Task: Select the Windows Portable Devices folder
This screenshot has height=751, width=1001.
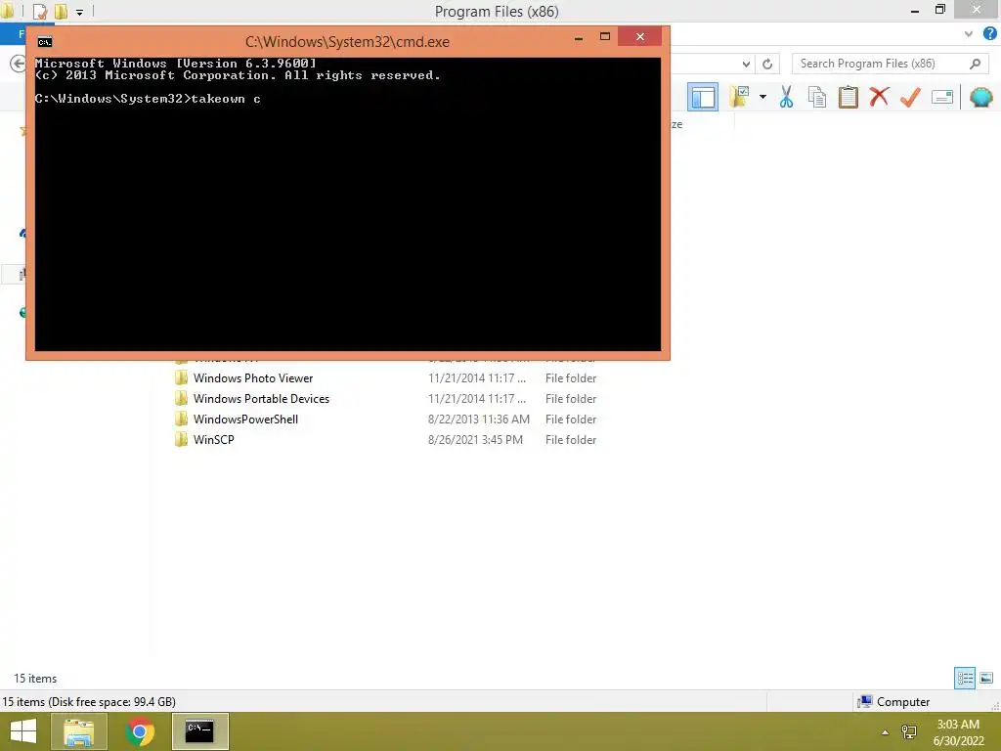Action: [261, 399]
